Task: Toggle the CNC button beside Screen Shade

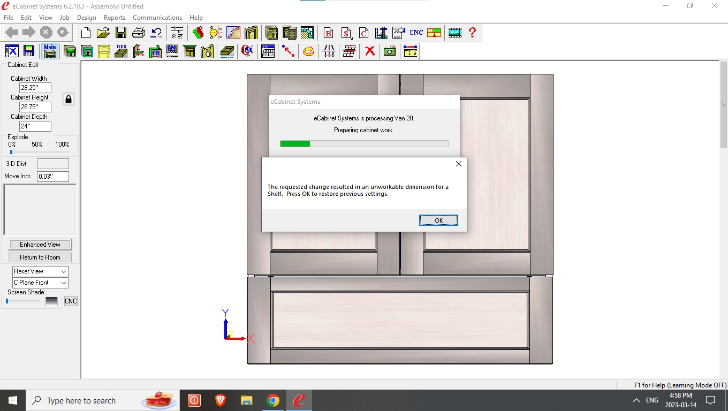Action: [x=71, y=301]
